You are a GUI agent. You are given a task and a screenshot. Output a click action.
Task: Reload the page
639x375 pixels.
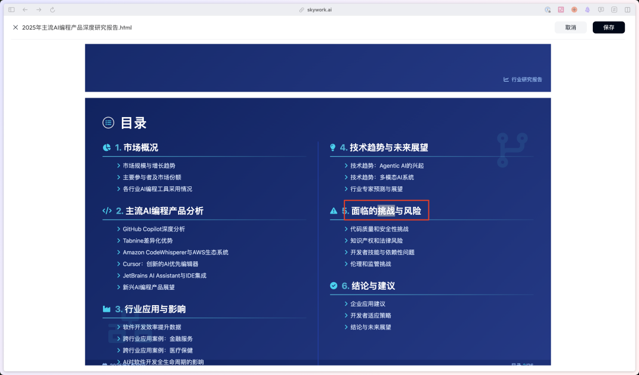pyautogui.click(x=53, y=10)
